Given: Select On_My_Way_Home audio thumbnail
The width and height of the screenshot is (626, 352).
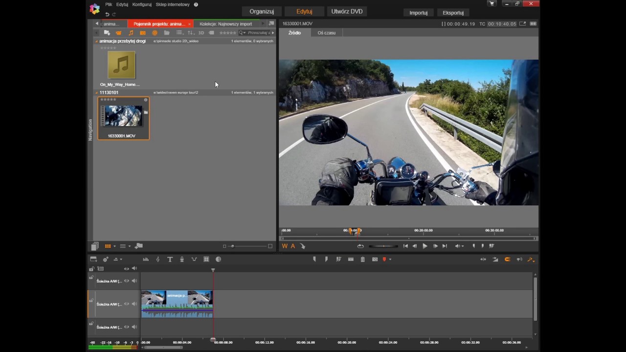Looking at the screenshot, I should 121,65.
